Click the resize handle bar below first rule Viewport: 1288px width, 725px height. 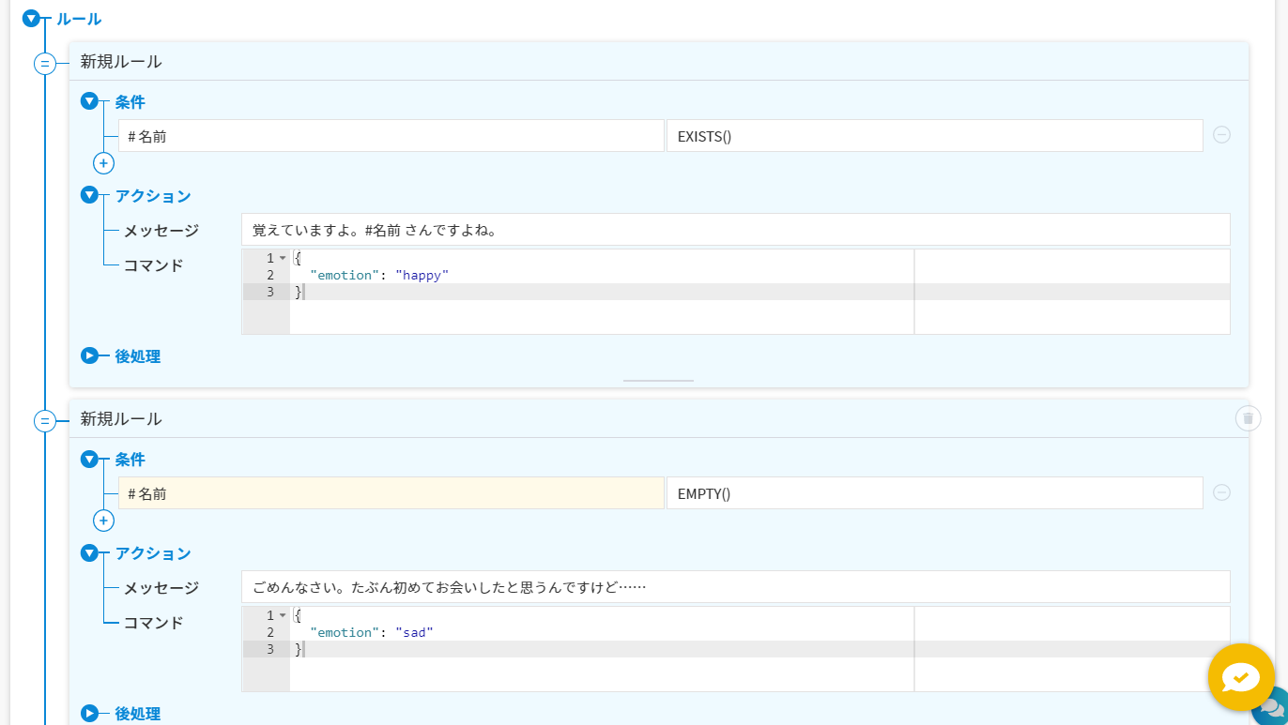click(658, 381)
